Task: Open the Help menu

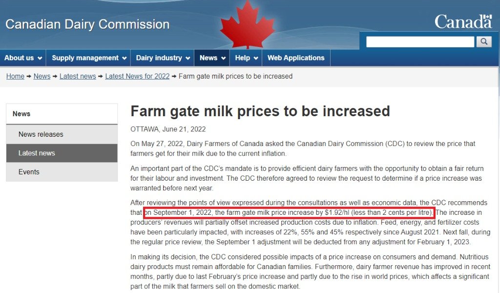Action: pos(246,58)
